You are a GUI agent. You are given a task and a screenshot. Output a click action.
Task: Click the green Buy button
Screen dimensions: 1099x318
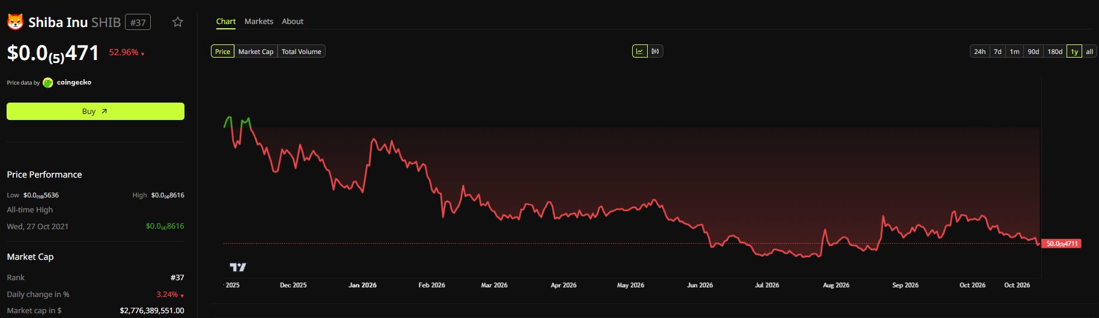point(96,111)
